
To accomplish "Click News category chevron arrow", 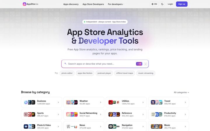I will coord(101,126).
